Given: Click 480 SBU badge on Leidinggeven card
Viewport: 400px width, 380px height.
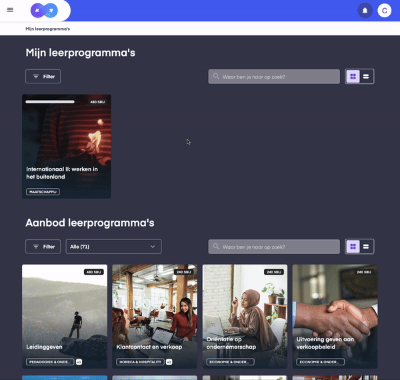Looking at the screenshot, I should point(93,272).
